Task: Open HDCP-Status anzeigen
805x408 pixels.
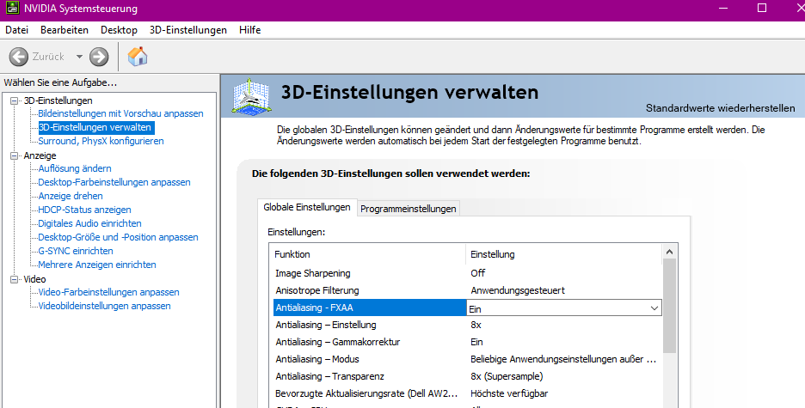Action: [x=84, y=210]
